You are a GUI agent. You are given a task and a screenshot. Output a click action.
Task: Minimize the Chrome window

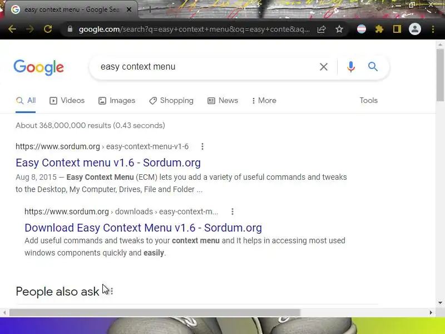[398, 5]
